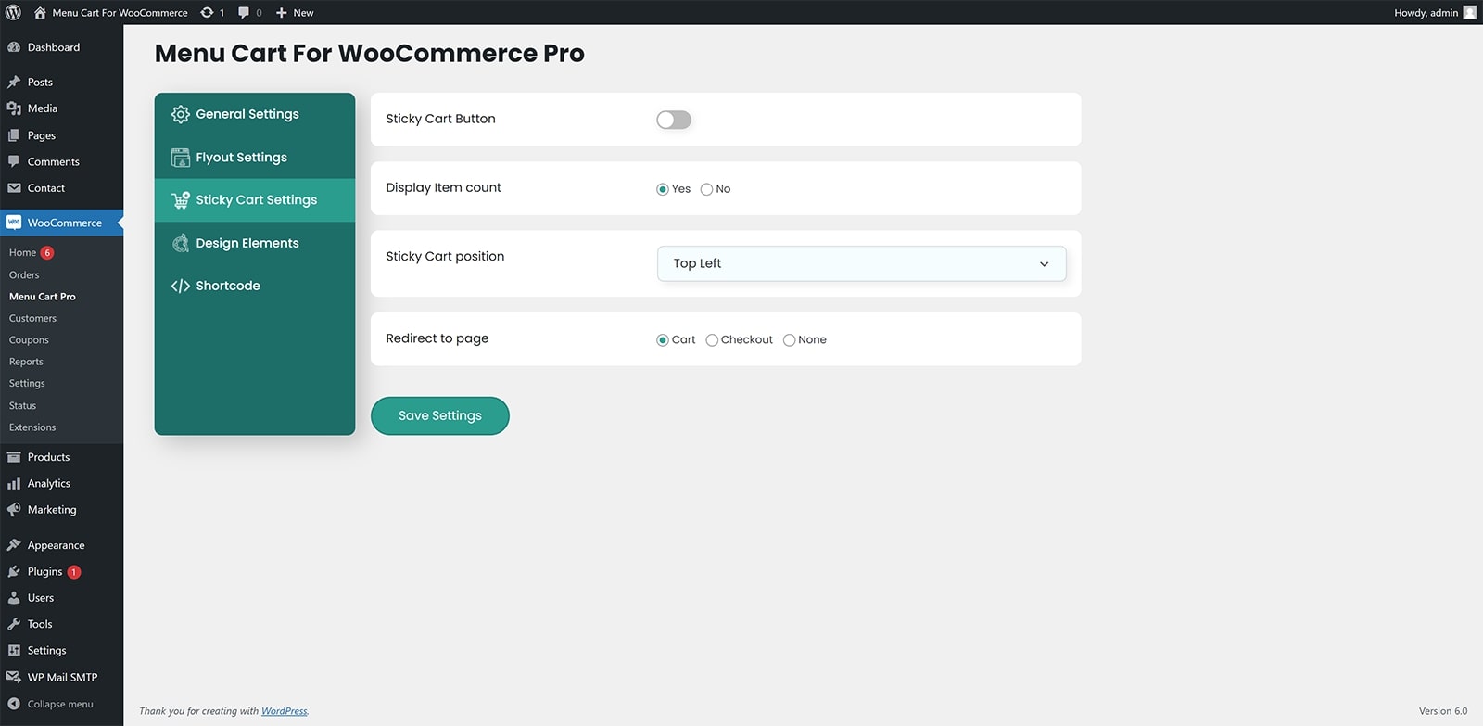Click the Display Item count label

[443, 187]
